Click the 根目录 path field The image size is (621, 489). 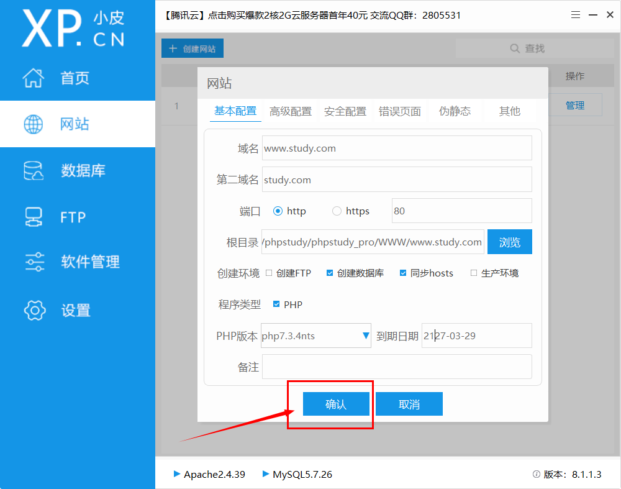pyautogui.click(x=373, y=242)
